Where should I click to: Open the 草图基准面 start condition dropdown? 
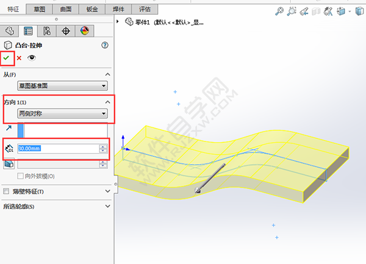(63, 86)
